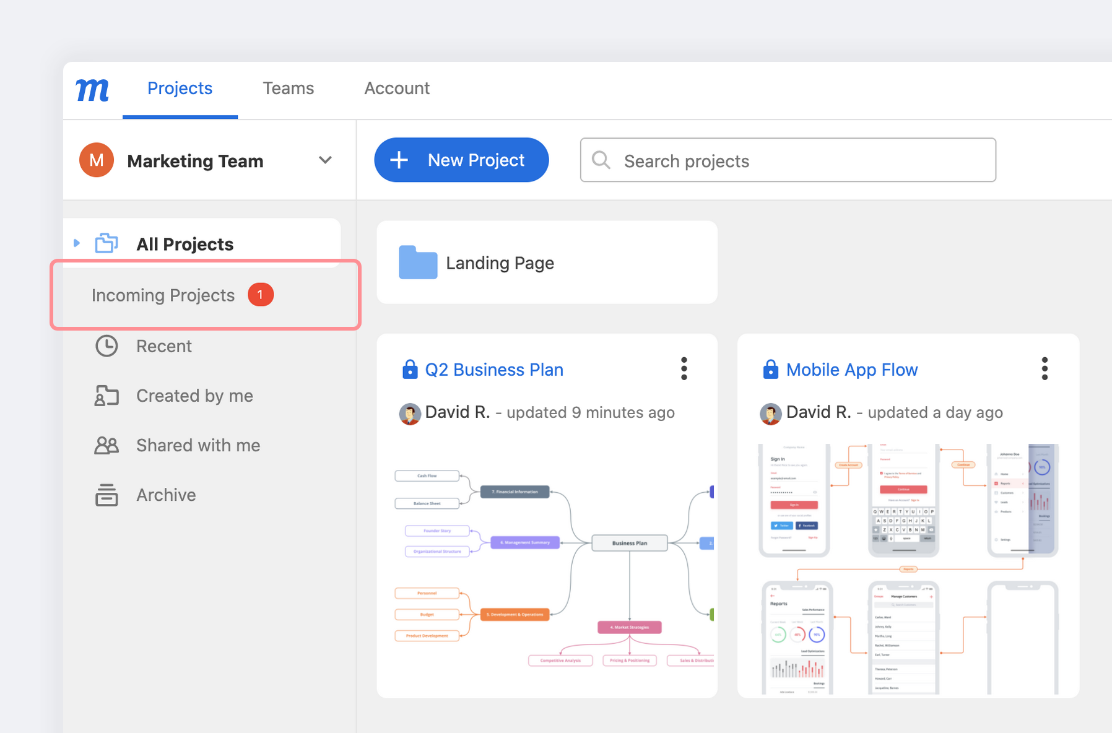Toggle the lock on Q2 Business Plan
The width and height of the screenshot is (1112, 733).
tap(410, 369)
